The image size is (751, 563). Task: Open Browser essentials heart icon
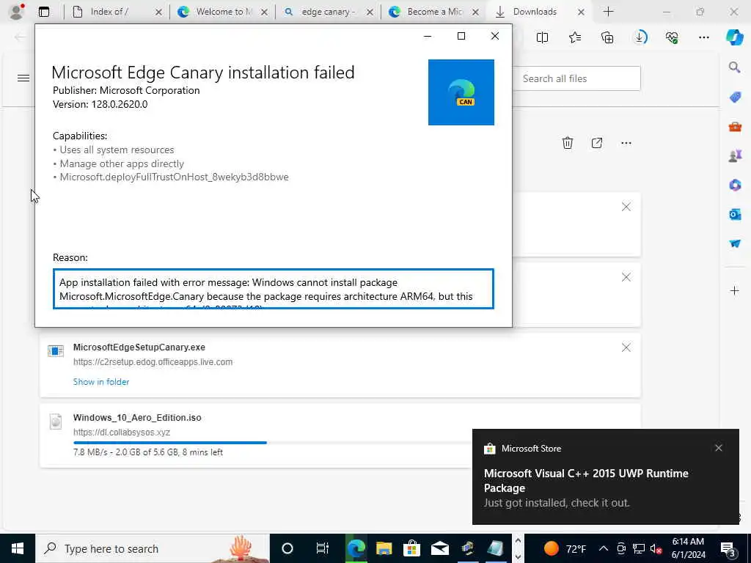[672, 37]
